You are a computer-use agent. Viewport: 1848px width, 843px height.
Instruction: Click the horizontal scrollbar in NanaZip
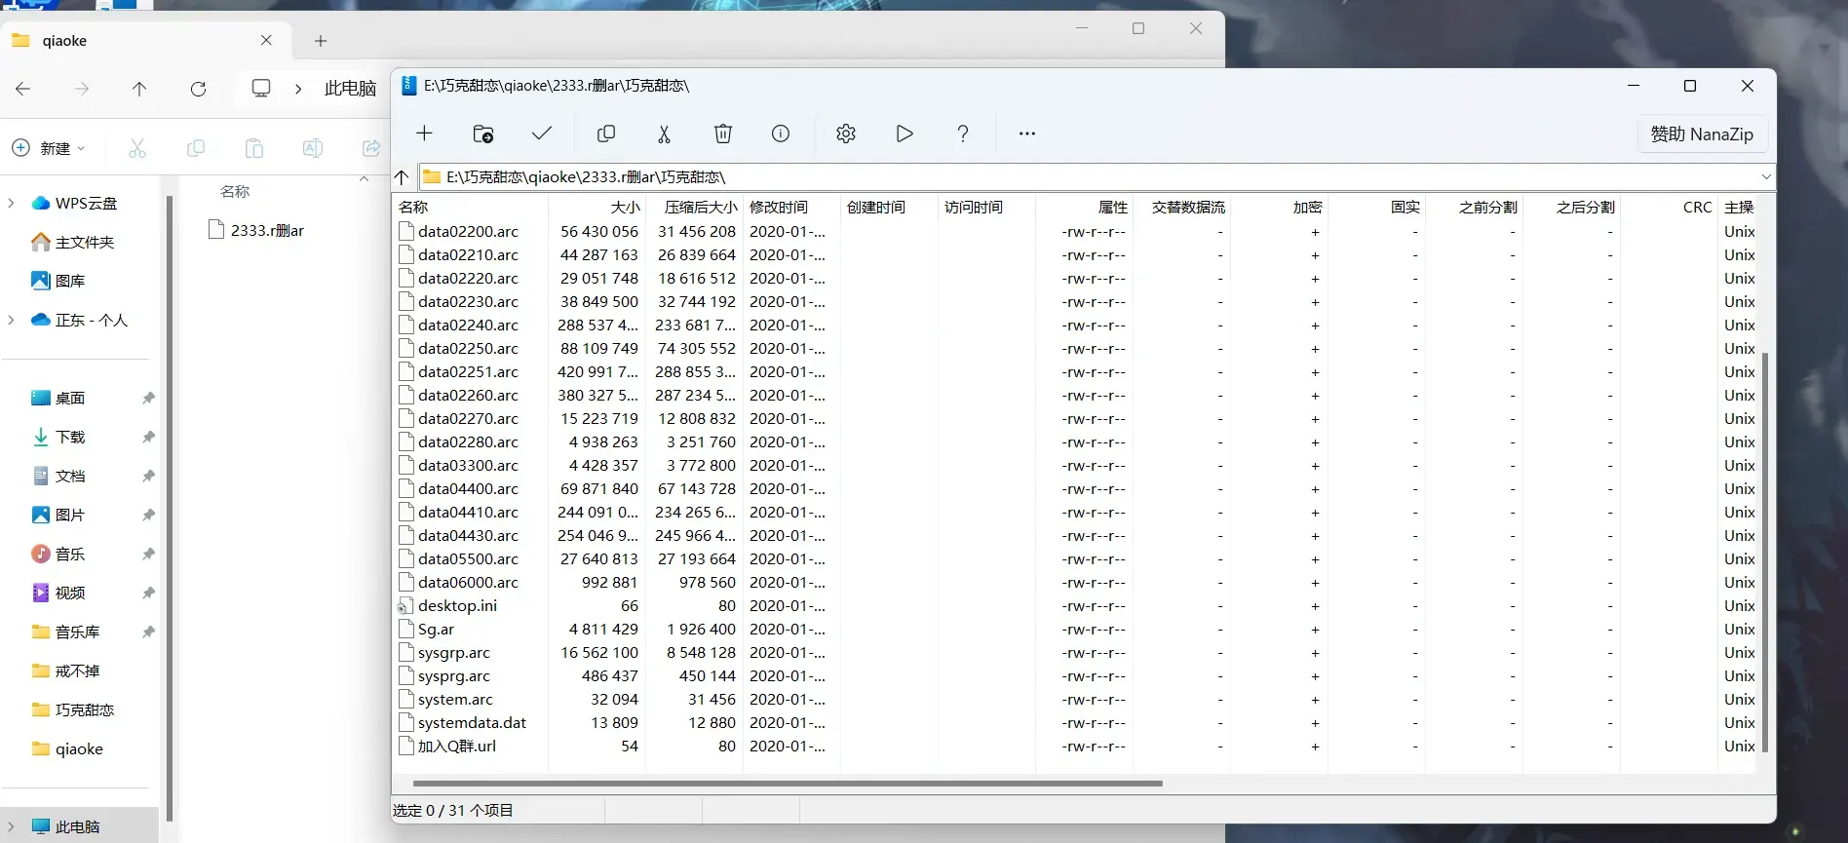[x=788, y=783]
